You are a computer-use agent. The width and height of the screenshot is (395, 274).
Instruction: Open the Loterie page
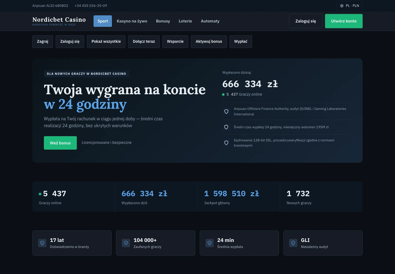185,21
